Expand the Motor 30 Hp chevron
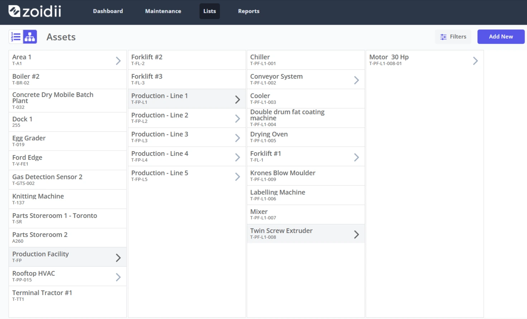 point(475,61)
